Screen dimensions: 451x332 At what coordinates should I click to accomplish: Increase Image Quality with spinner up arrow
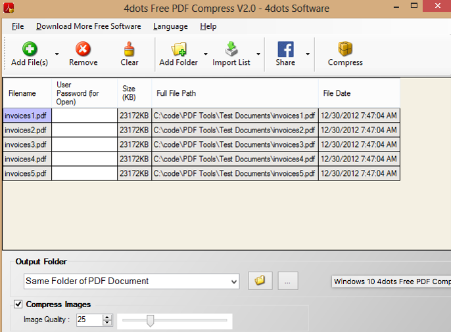(x=108, y=317)
